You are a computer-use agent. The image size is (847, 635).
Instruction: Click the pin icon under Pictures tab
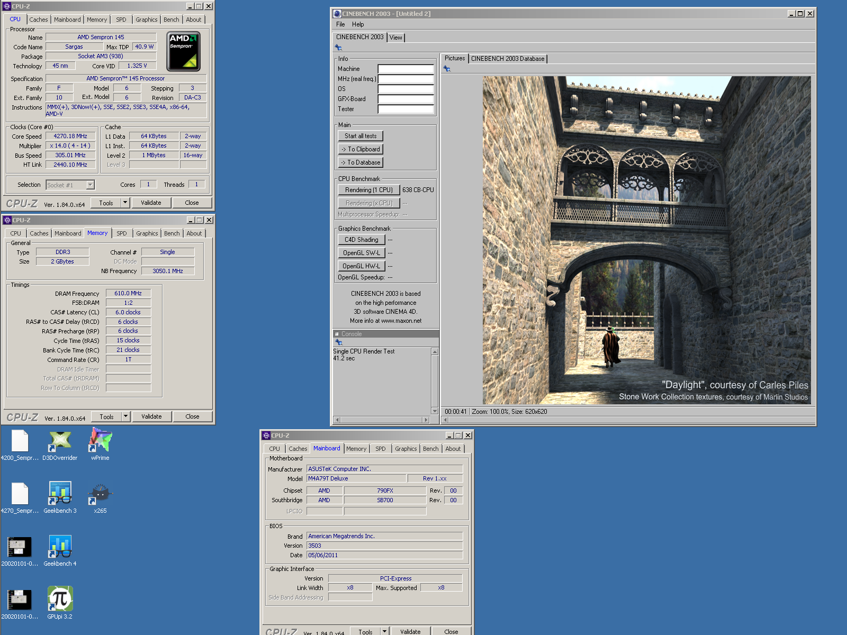tap(447, 69)
